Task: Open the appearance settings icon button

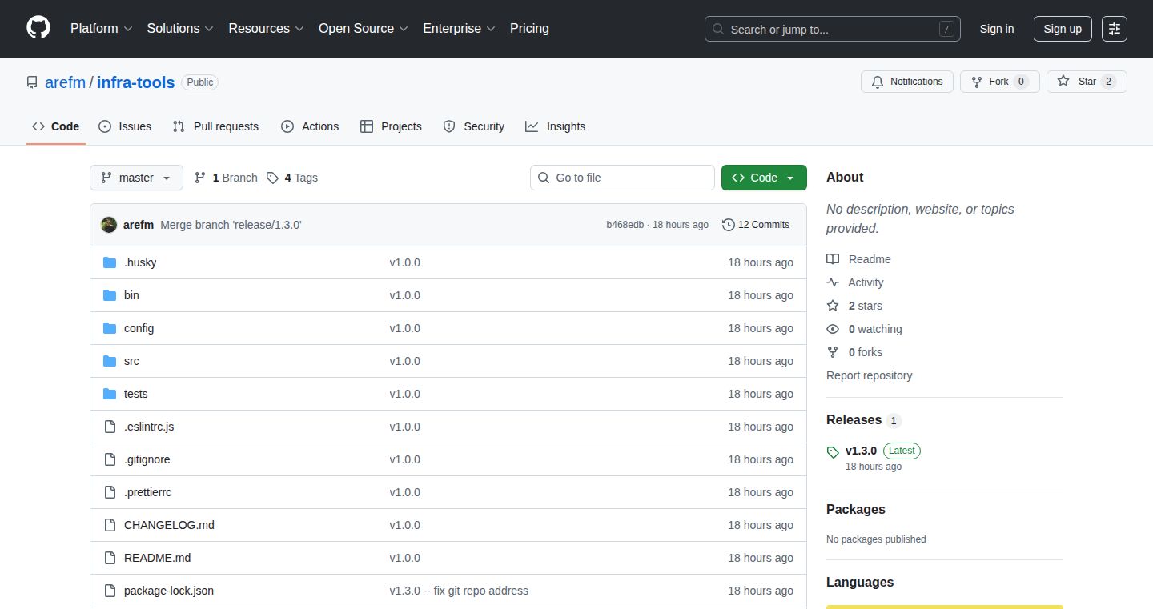Action: [x=1115, y=29]
